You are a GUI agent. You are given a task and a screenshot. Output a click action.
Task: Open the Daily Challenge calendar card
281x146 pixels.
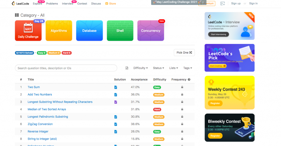tap(28, 31)
